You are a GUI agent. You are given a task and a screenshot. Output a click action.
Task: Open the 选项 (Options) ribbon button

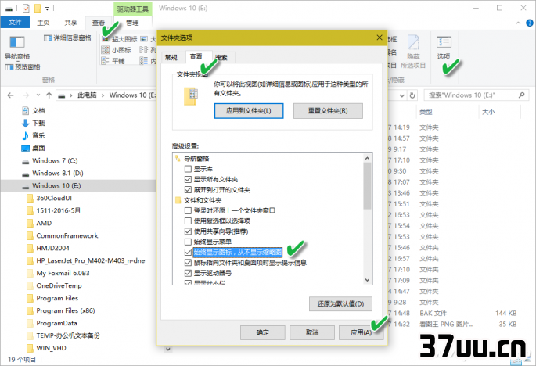coord(444,47)
